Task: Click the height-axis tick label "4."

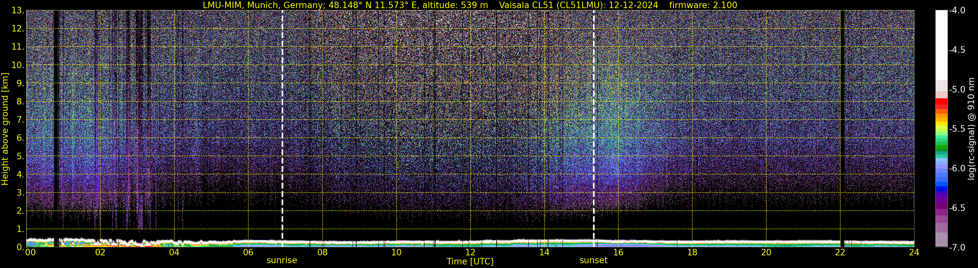Action: coord(20,174)
